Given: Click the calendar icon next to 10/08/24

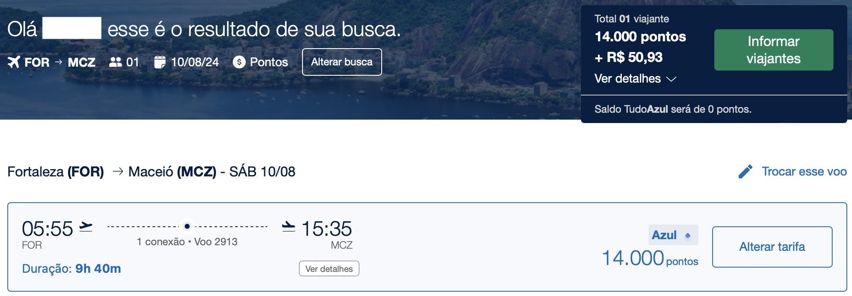Looking at the screenshot, I should (160, 62).
